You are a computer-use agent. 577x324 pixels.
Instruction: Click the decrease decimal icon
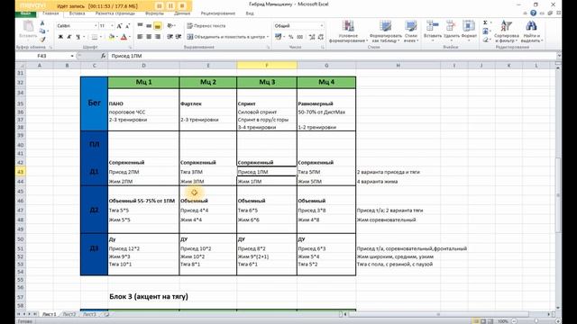coord(321,37)
